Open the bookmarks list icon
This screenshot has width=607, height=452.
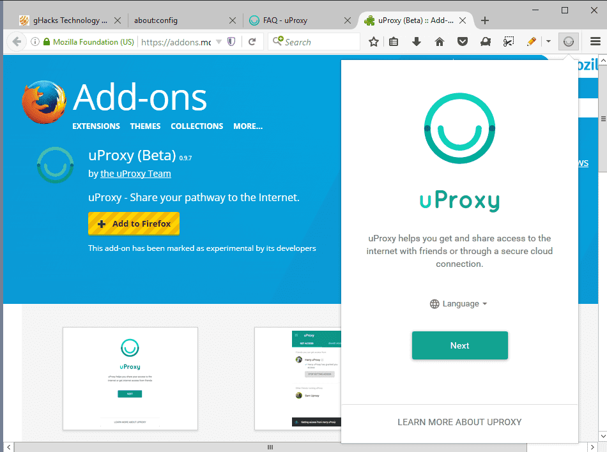394,41
